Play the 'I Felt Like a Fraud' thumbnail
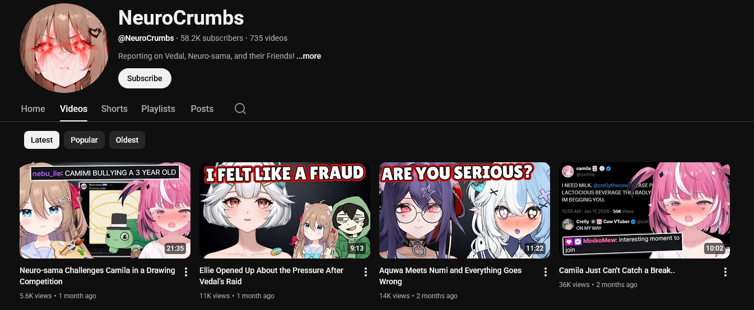The height and width of the screenshot is (310, 754). (285, 210)
